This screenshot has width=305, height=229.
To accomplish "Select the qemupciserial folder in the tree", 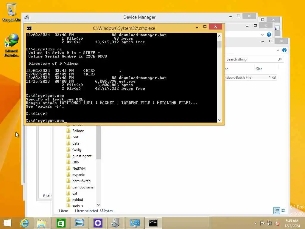I will [83, 187].
